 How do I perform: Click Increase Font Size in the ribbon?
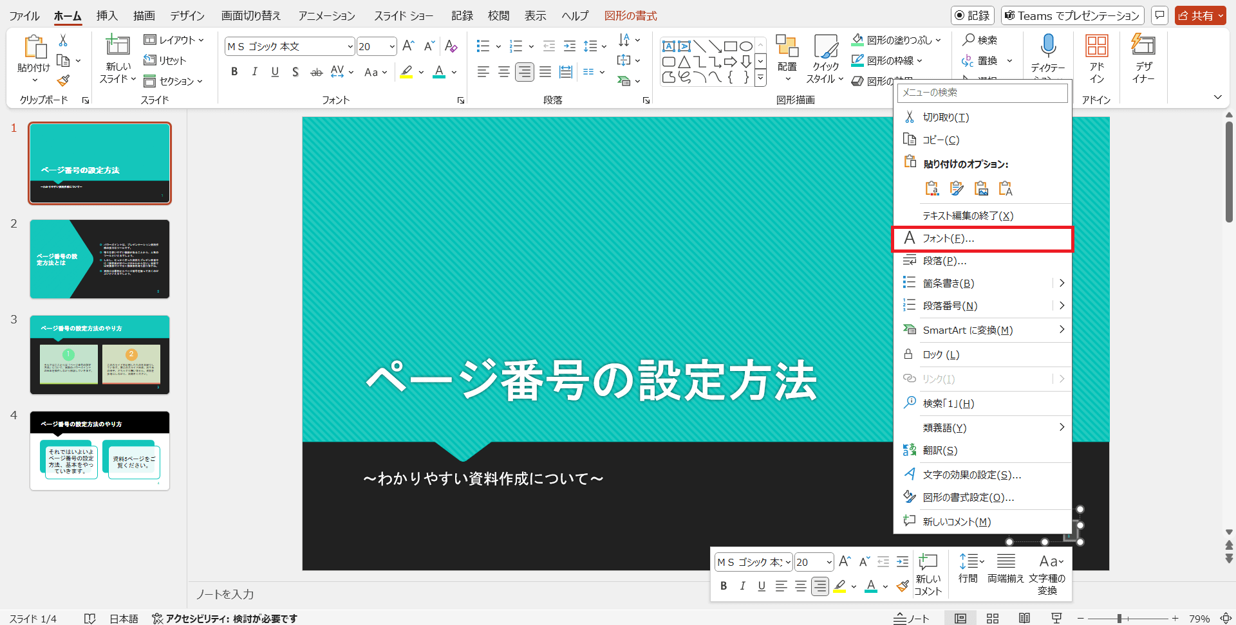[408, 46]
